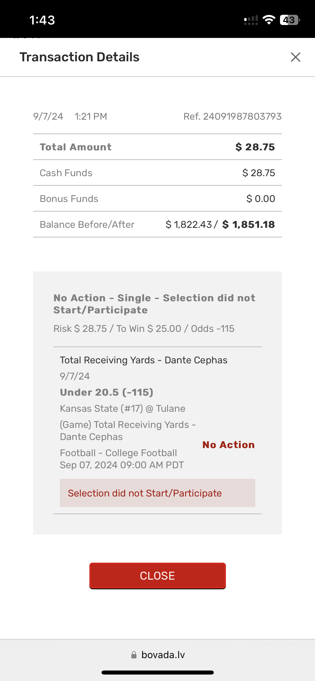Tap the battery level indicator
Screen dimensions: 315x681
(290, 20)
